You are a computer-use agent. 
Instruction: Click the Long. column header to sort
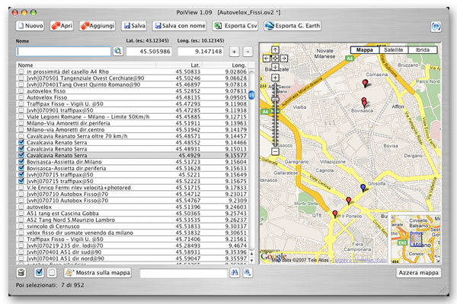coord(225,65)
